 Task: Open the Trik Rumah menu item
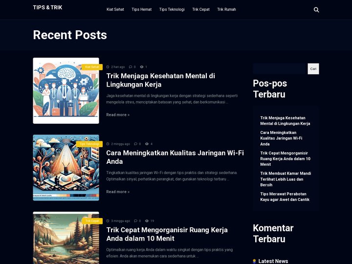226,9
